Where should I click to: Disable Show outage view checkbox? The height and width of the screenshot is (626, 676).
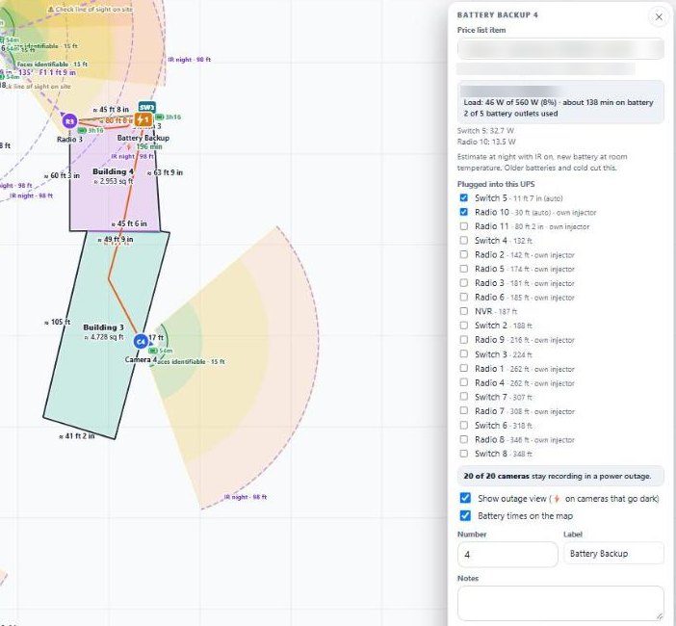tap(465, 498)
